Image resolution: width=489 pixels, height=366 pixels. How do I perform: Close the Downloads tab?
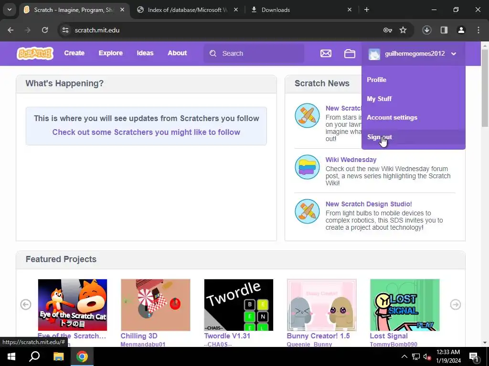pyautogui.click(x=350, y=10)
